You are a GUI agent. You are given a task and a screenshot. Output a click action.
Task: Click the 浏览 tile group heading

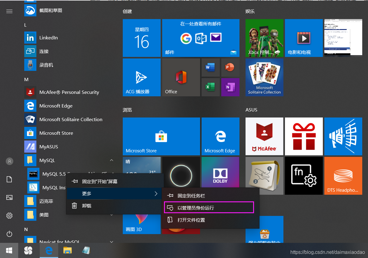127,110
